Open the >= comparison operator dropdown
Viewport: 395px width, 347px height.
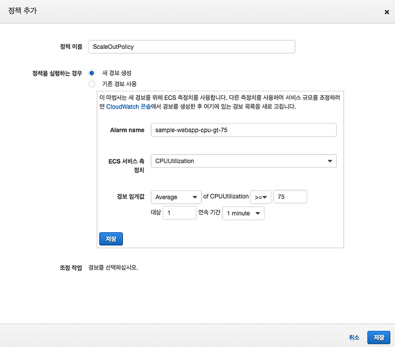pos(261,197)
